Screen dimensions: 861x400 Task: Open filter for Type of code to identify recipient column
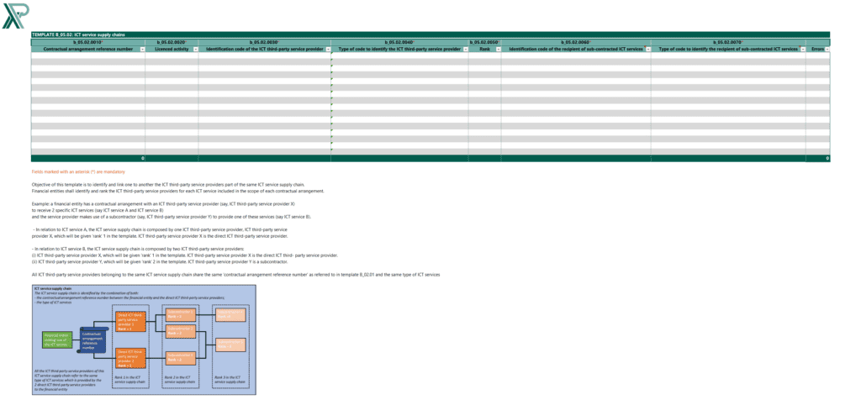point(802,50)
